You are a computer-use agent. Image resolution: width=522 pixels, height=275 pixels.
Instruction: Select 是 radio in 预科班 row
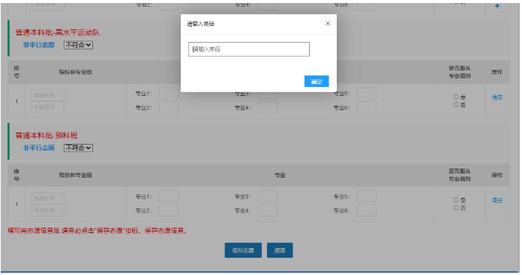click(x=456, y=200)
